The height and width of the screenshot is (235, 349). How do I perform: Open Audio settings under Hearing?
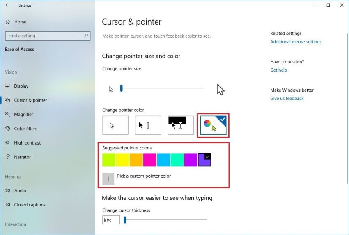[x=20, y=190]
